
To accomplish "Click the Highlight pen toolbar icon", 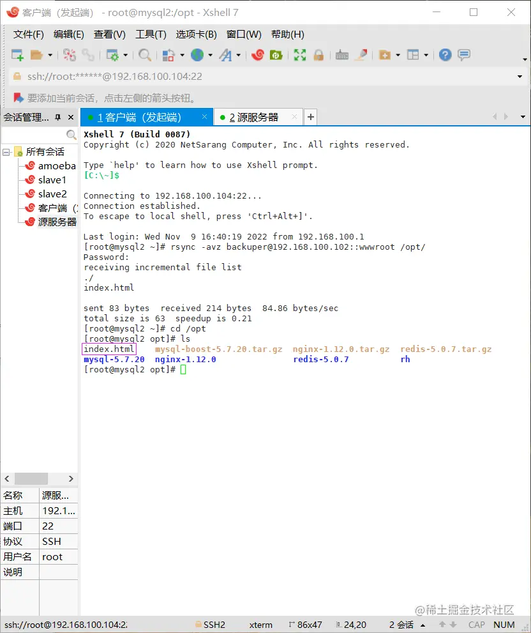I will point(361,55).
